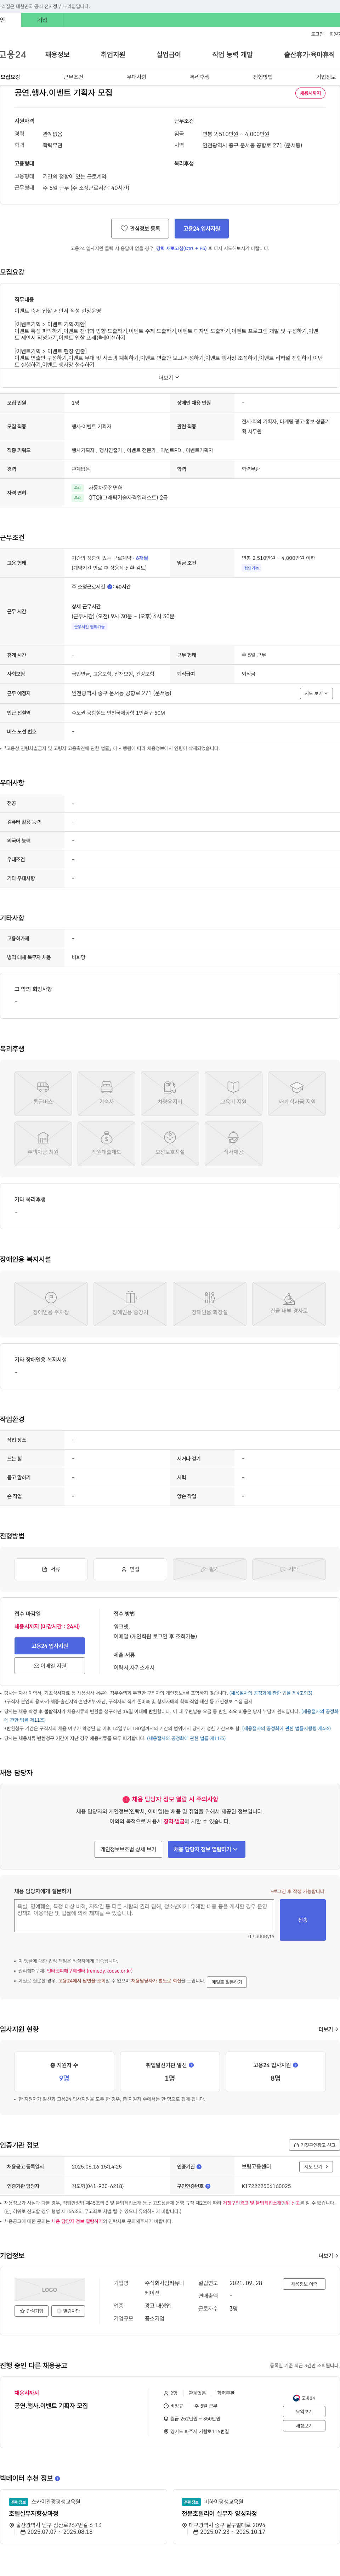Screen dimensions: 340x2576
Task: Click the 교육비 지원 welfare icon
Action: [x=233, y=1094]
